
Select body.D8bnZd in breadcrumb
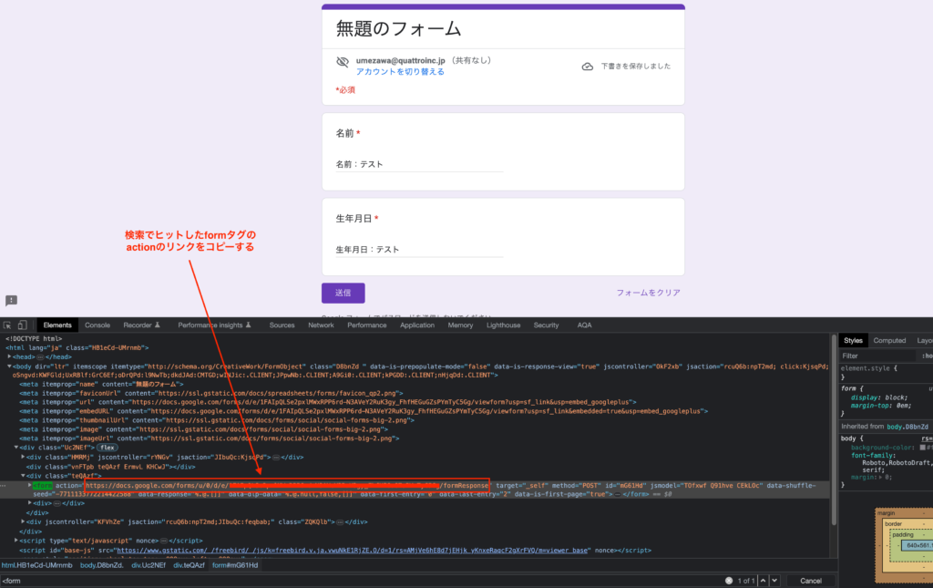pos(102,565)
